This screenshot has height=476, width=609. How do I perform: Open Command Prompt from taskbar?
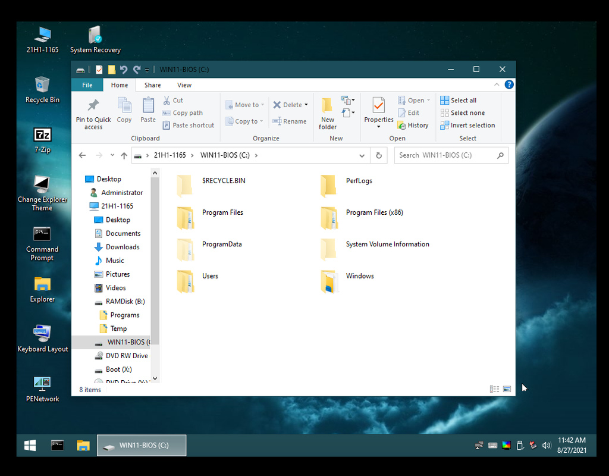pyautogui.click(x=58, y=445)
